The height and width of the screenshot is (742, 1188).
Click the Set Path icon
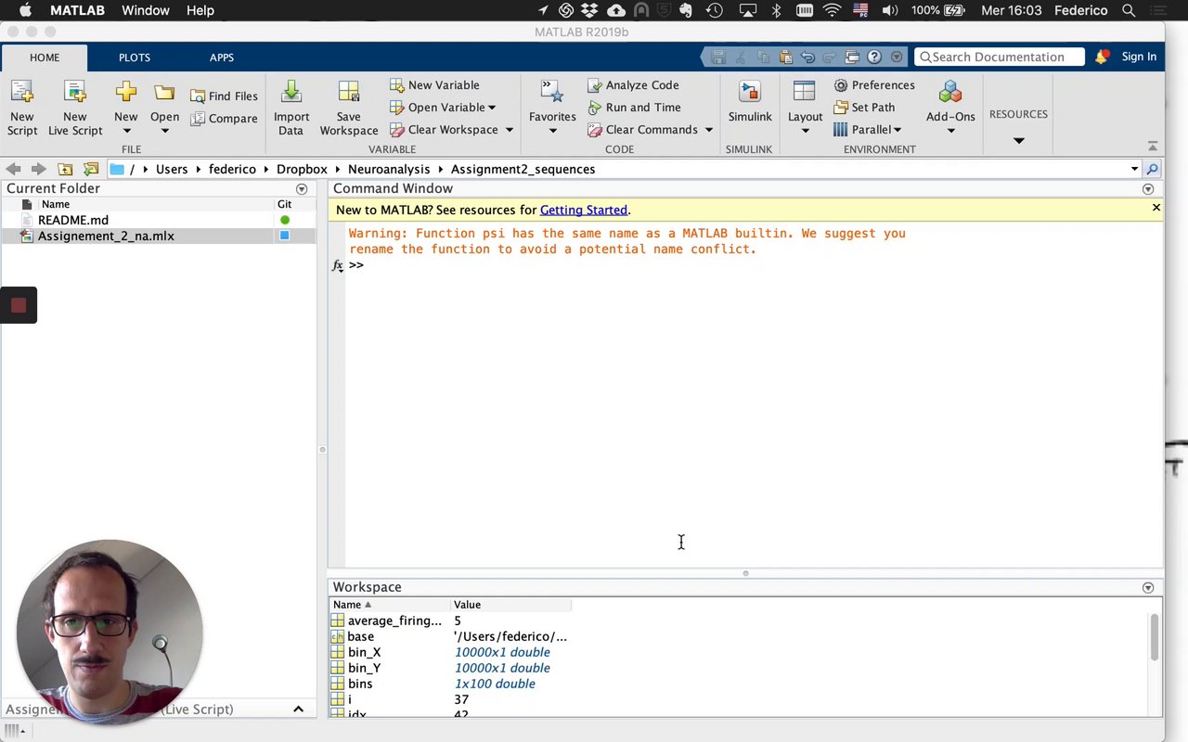click(841, 108)
